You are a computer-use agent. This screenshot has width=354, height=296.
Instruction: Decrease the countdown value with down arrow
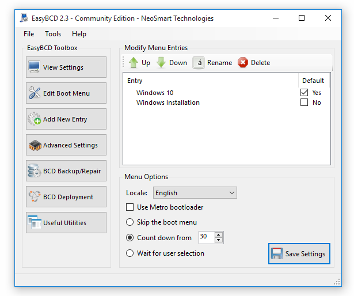[219, 240]
